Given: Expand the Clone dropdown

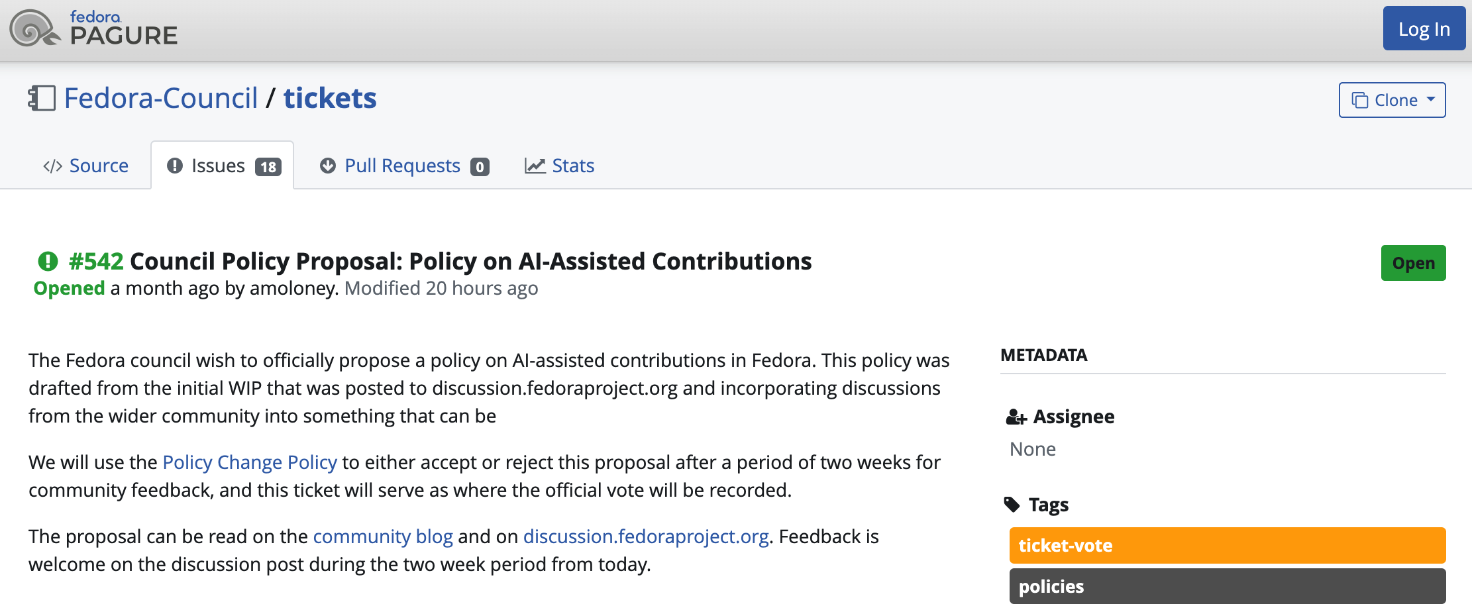Looking at the screenshot, I should pyautogui.click(x=1392, y=100).
